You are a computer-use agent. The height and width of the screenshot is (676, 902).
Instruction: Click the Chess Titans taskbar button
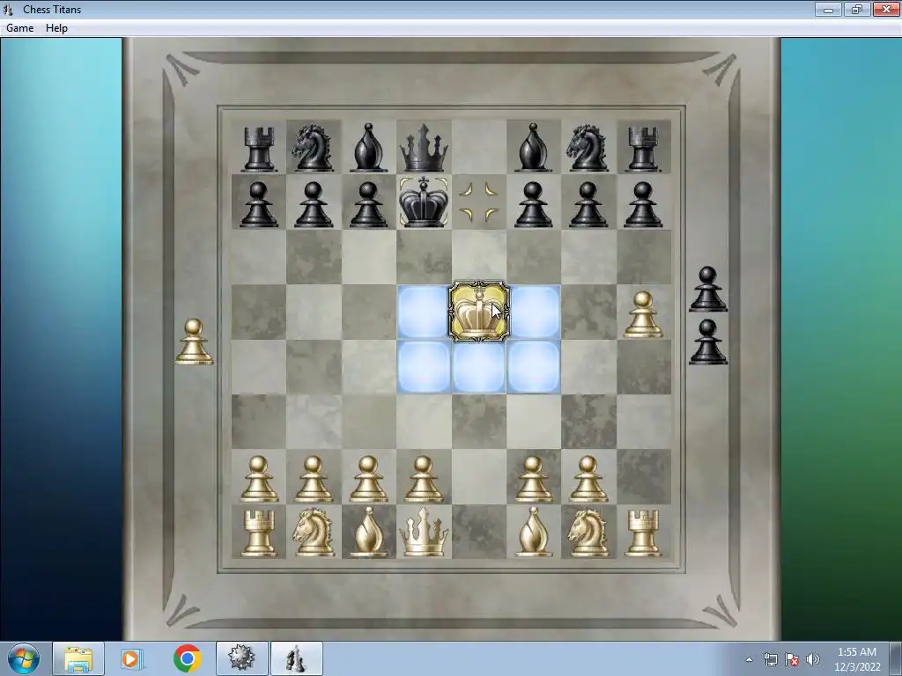(296, 658)
